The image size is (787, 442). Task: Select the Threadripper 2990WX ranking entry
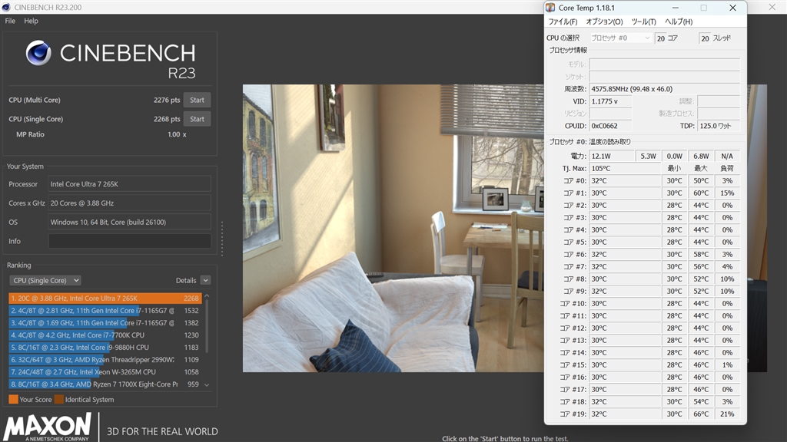coord(105,359)
